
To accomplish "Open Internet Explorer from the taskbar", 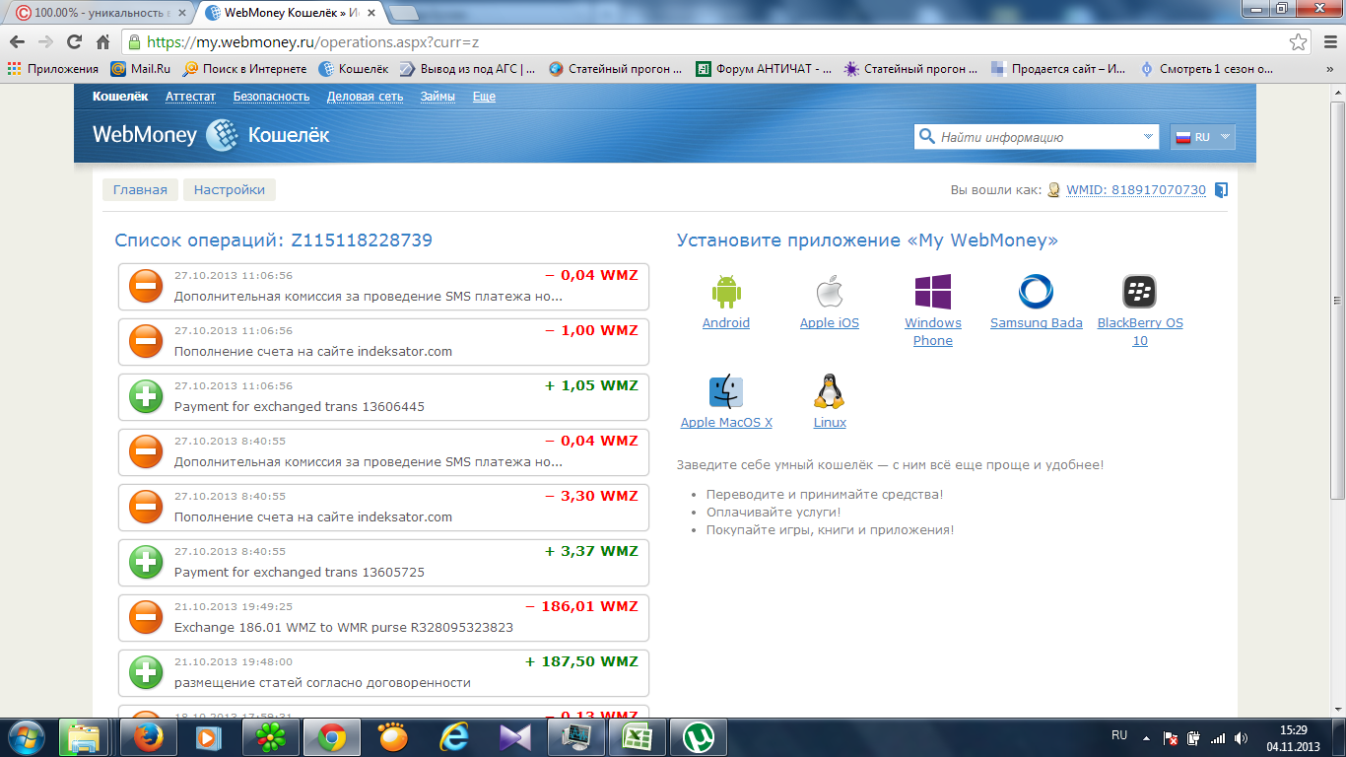I will click(x=454, y=736).
